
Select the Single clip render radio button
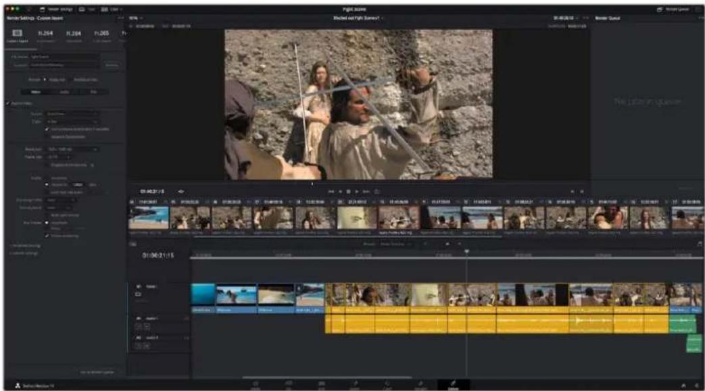tap(45, 80)
